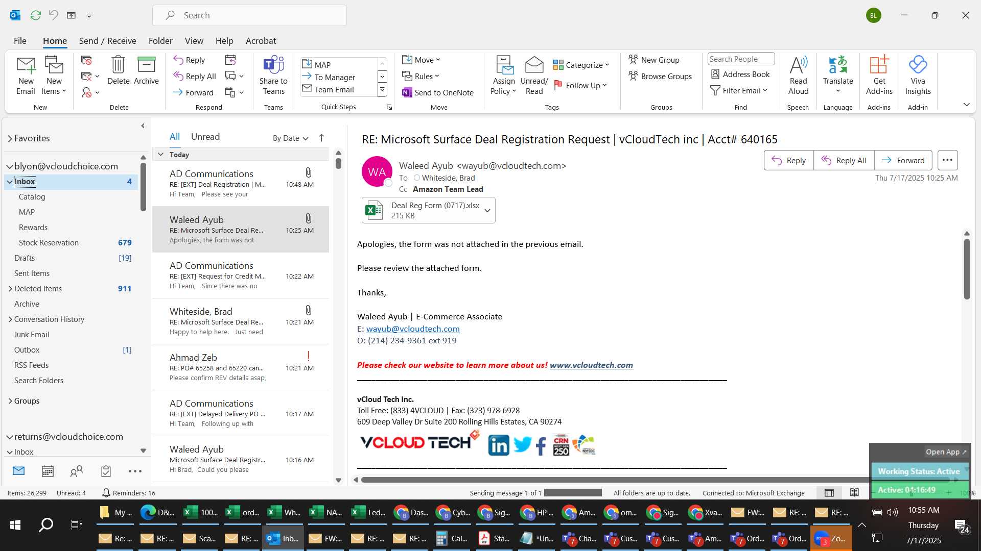Click the Search People field
981x551 pixels.
pyautogui.click(x=741, y=59)
